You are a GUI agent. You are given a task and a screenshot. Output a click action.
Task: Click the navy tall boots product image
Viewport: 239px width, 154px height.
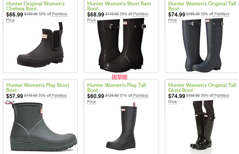(x=203, y=45)
